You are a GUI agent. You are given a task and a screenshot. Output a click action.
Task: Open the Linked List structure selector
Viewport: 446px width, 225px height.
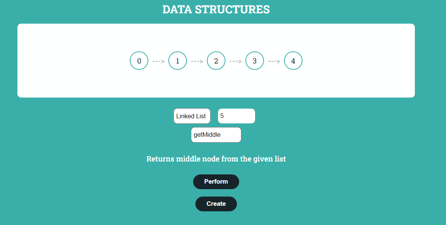click(192, 116)
